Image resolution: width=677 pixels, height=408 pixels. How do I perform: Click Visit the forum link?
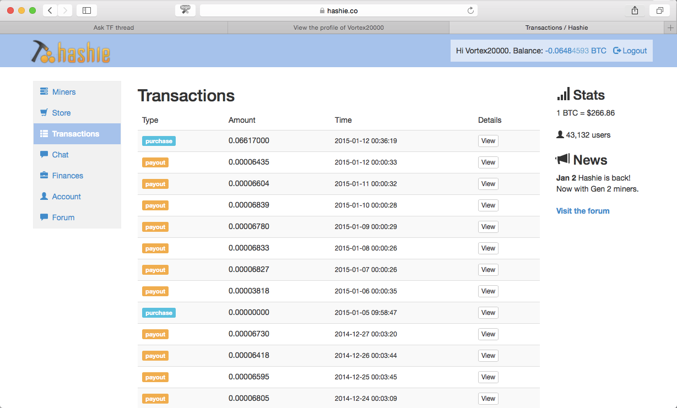tap(583, 211)
